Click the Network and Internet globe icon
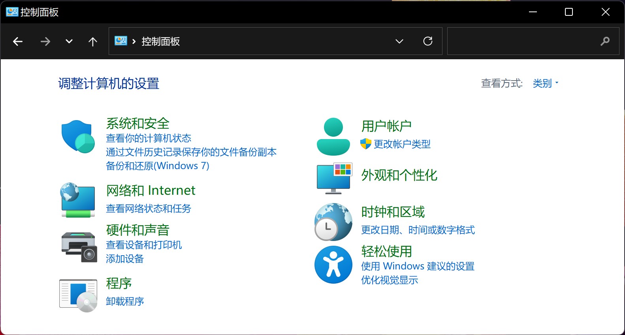Screen dimensions: 625x335 click(x=78, y=200)
